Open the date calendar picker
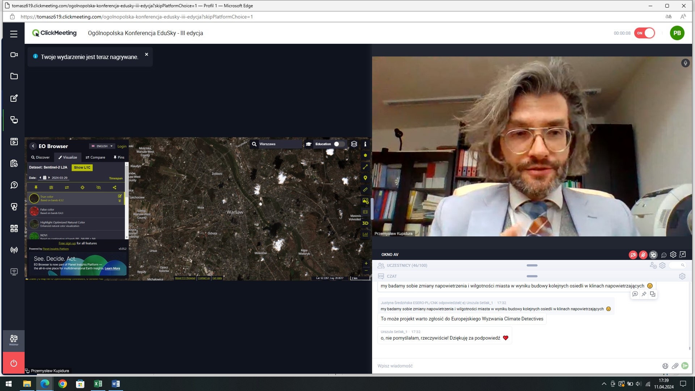The image size is (695, 391). click(45, 178)
